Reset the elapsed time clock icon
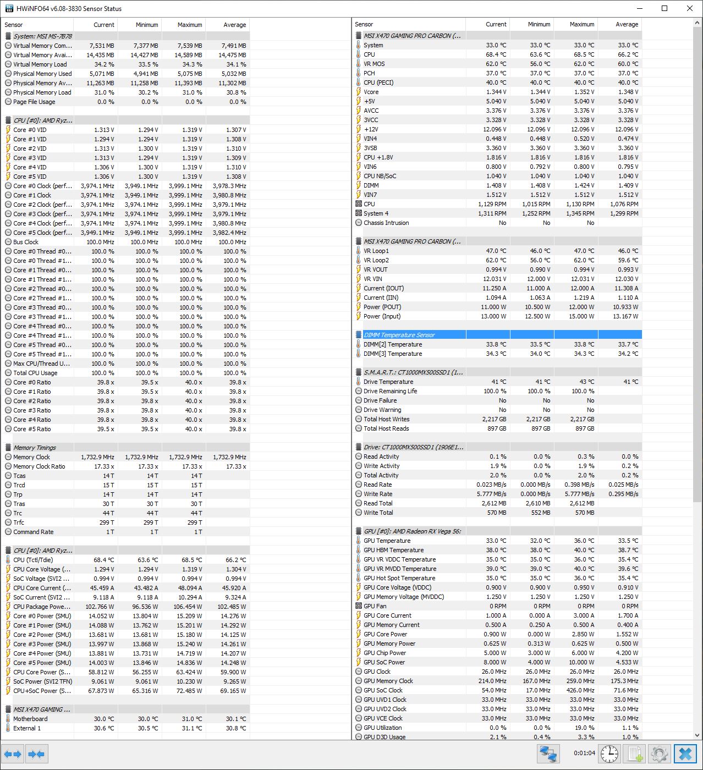703x770 pixels. point(609,754)
